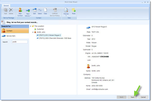Click the Search field containing smith
Screen dimensions: 152x102
click(20, 42)
